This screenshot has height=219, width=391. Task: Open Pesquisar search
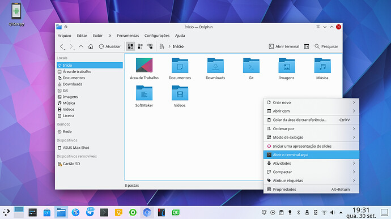[326, 46]
